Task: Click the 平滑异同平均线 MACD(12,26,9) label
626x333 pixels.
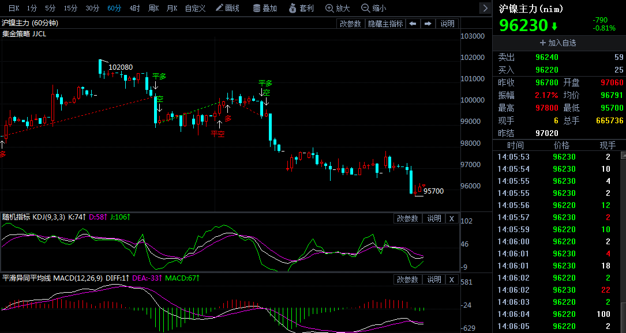Action: (53, 278)
